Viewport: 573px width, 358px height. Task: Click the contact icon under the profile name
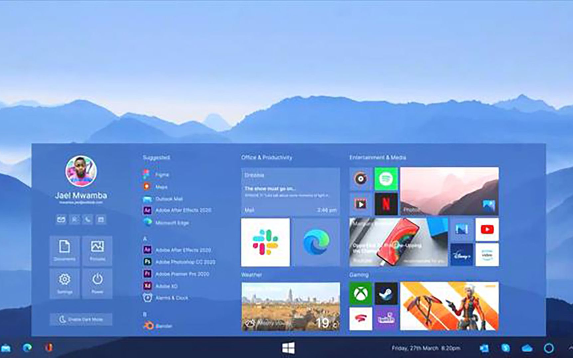click(x=74, y=219)
